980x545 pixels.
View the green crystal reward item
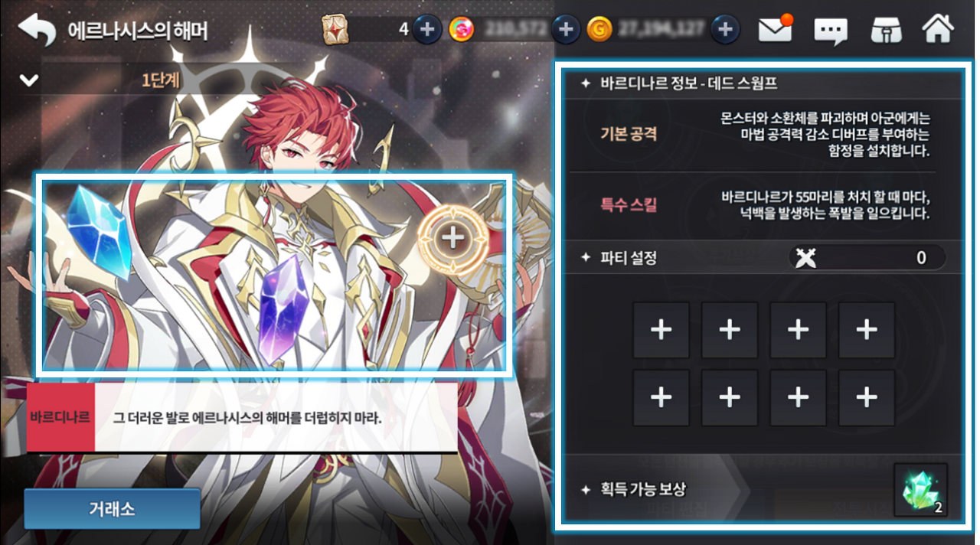(920, 490)
